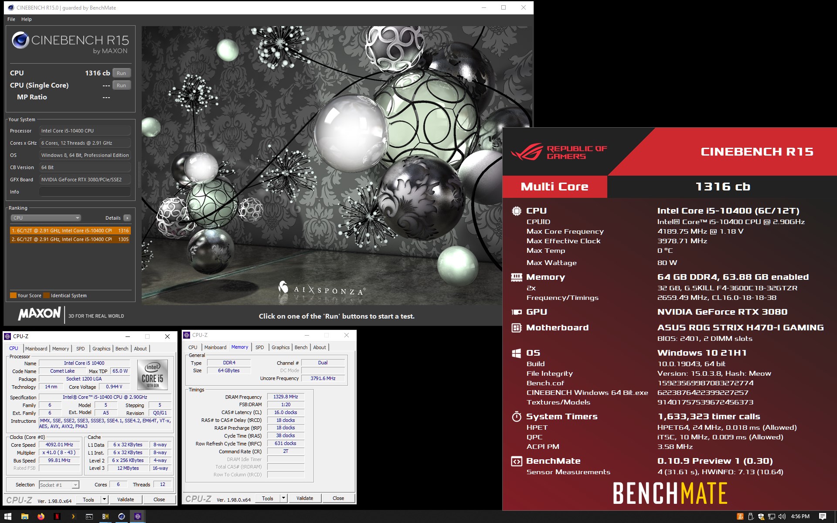
Task: Open the Help menu in Cinebench
Action: (x=27, y=19)
